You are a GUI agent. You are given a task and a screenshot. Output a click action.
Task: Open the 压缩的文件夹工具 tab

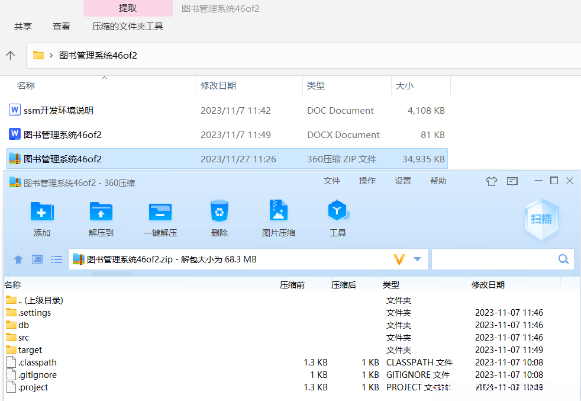tap(128, 27)
